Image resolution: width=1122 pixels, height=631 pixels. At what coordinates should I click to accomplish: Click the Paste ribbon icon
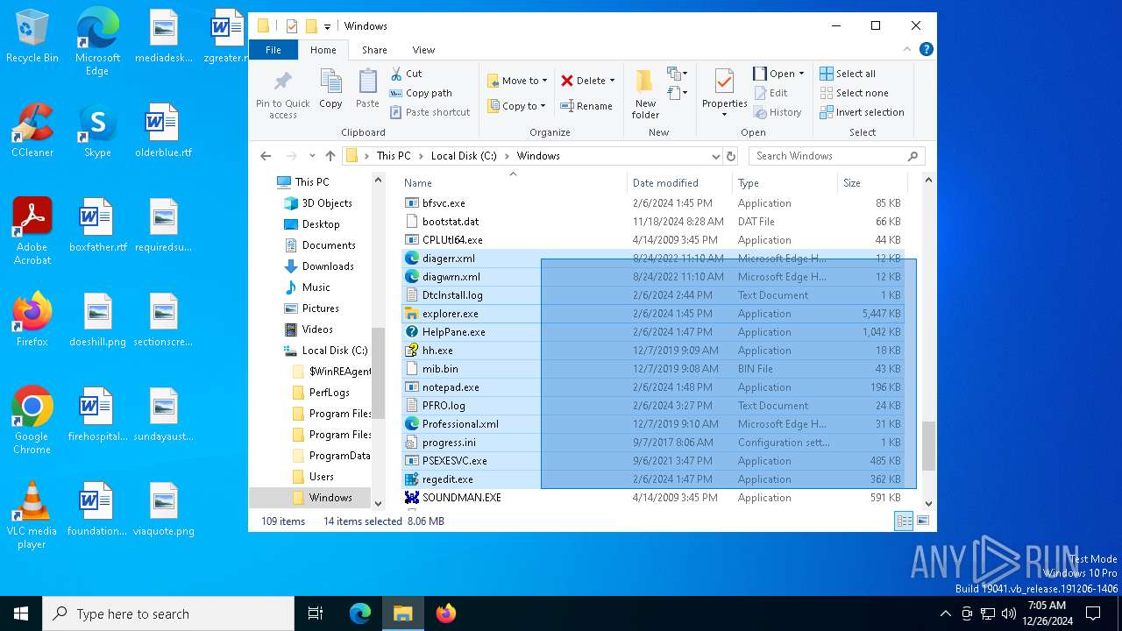point(367,89)
